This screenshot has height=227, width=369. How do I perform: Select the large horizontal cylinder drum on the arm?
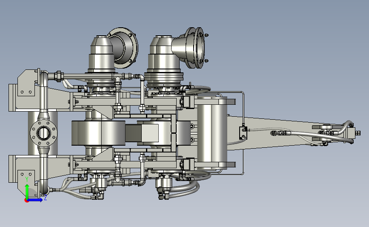pyautogui.click(x=212, y=133)
